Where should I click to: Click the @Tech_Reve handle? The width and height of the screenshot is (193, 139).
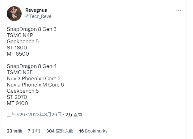pyautogui.click(x=38, y=16)
